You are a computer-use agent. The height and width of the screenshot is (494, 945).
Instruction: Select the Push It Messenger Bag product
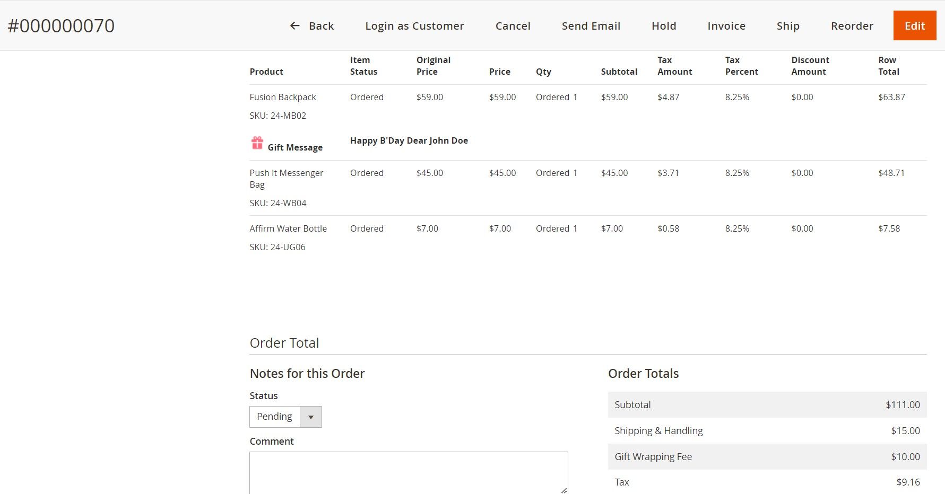pyautogui.click(x=287, y=179)
